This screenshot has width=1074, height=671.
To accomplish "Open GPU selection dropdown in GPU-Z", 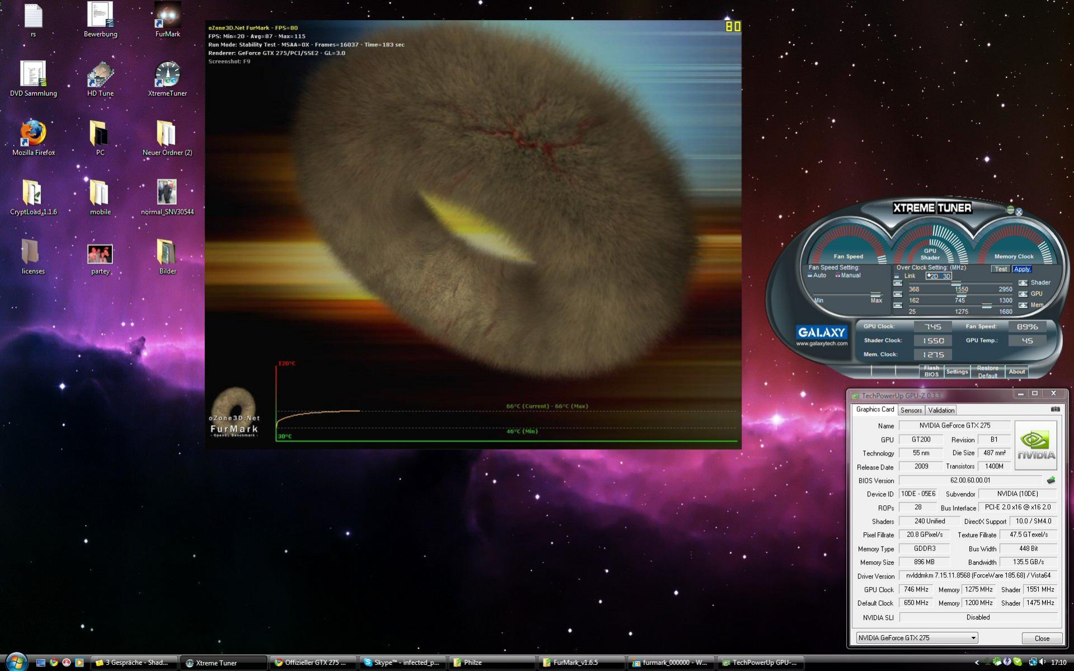I will coord(917,638).
